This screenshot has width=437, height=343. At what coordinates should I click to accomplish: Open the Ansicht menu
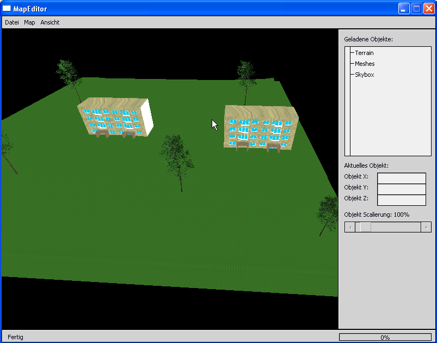tap(50, 22)
